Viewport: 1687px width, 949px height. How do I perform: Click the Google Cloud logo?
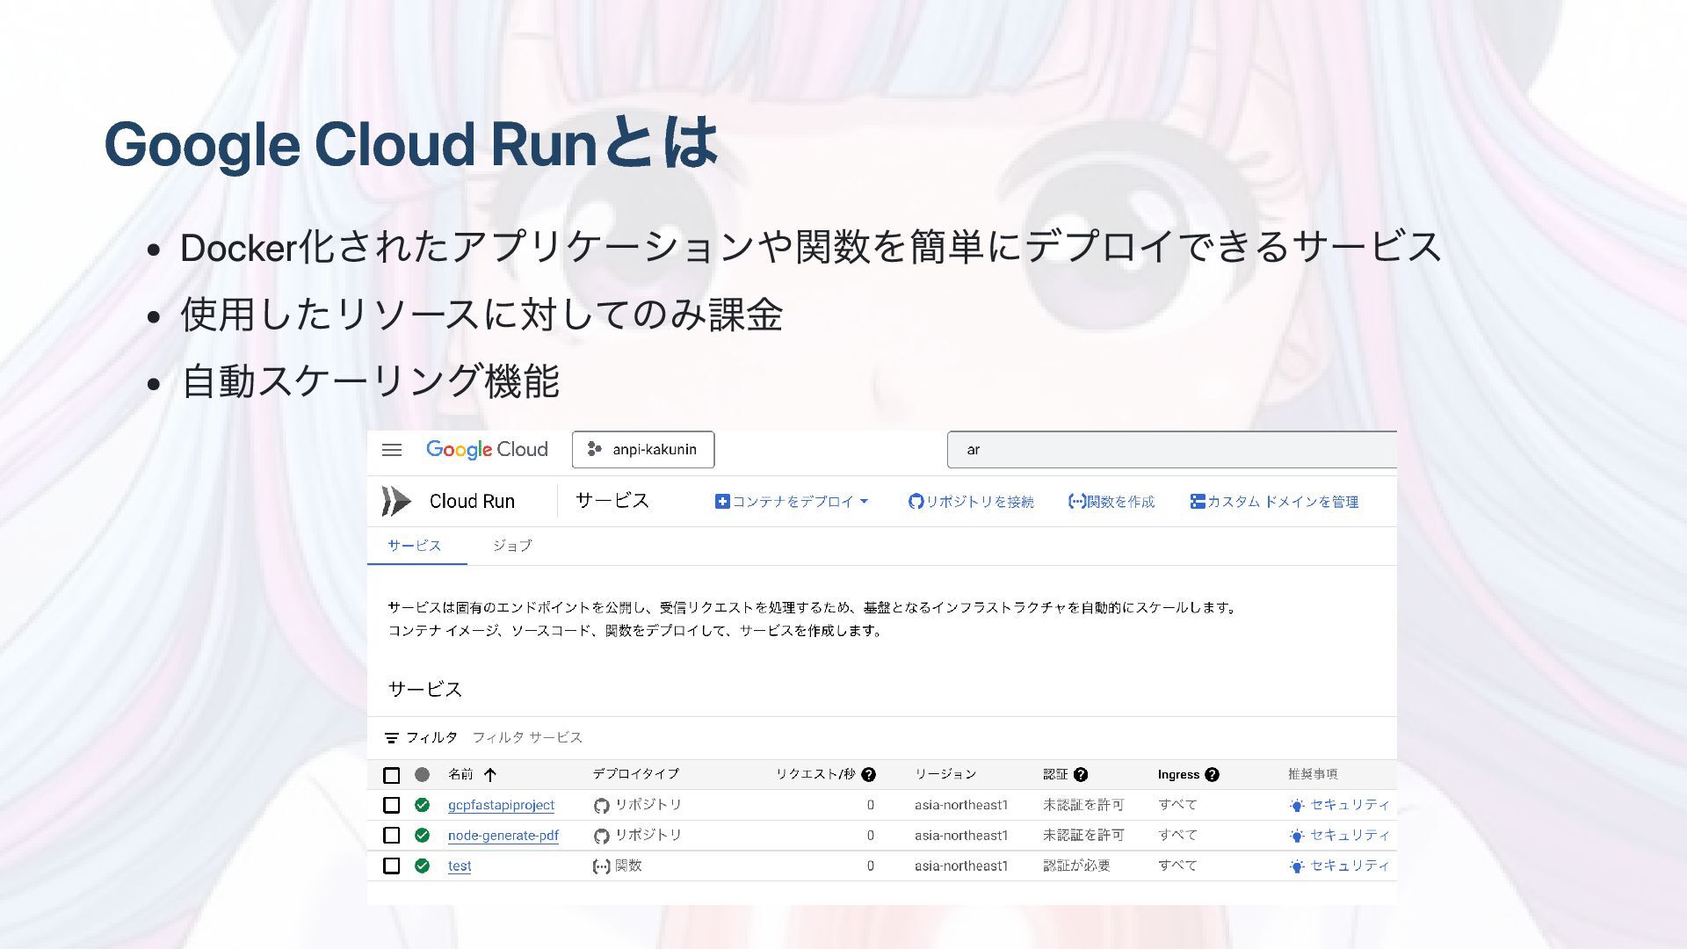[x=487, y=450]
